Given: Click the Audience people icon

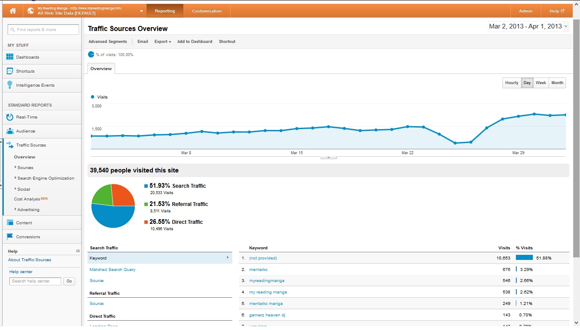Looking at the screenshot, I should click(x=10, y=131).
